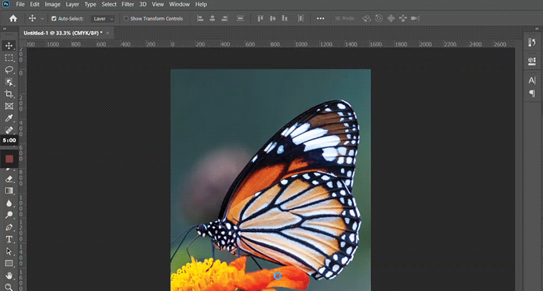The height and width of the screenshot is (291, 543).
Task: Align horizontal centers in options bar
Action: pos(212,19)
